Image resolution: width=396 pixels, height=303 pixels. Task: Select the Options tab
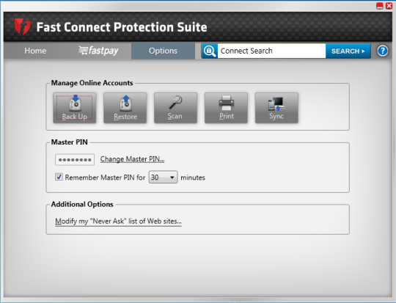tap(163, 51)
